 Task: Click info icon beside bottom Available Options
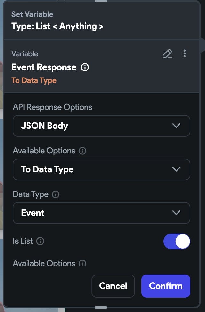[82, 264]
